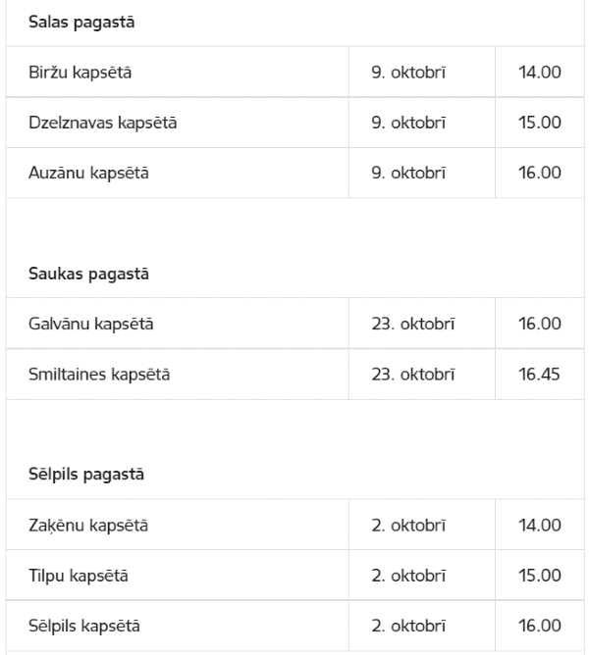Click the 16.00 time for Auzānu kapsētā
The height and width of the screenshot is (655, 589).
[540, 173]
